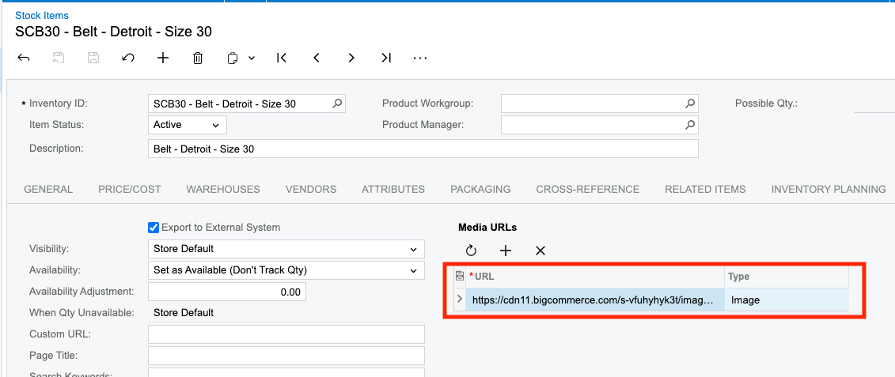Click the Stock Items breadcrumb link
This screenshot has height=377, width=895.
[x=42, y=15]
